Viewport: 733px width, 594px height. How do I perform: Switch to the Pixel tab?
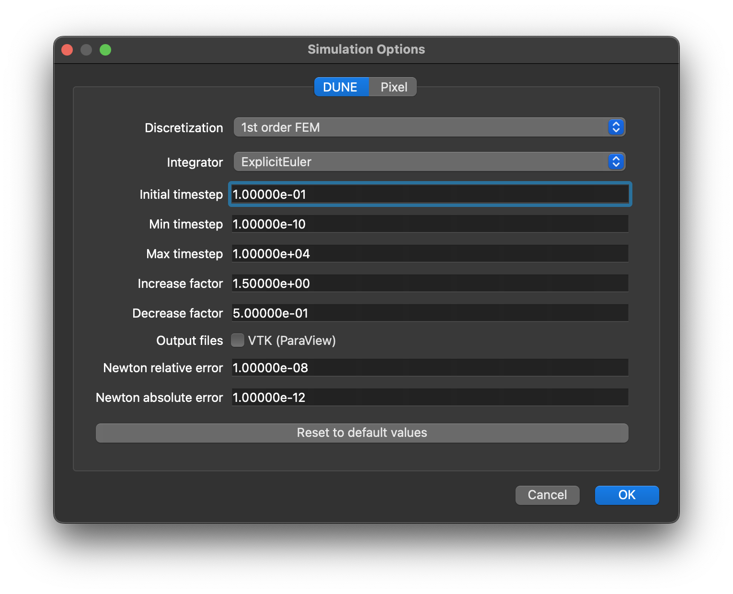(393, 87)
